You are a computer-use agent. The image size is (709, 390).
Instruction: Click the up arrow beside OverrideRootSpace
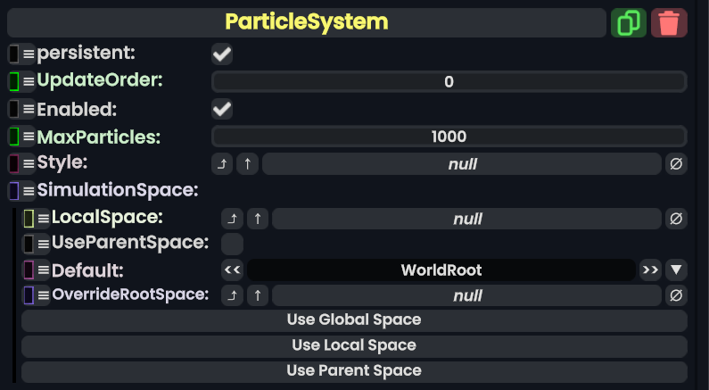click(258, 295)
